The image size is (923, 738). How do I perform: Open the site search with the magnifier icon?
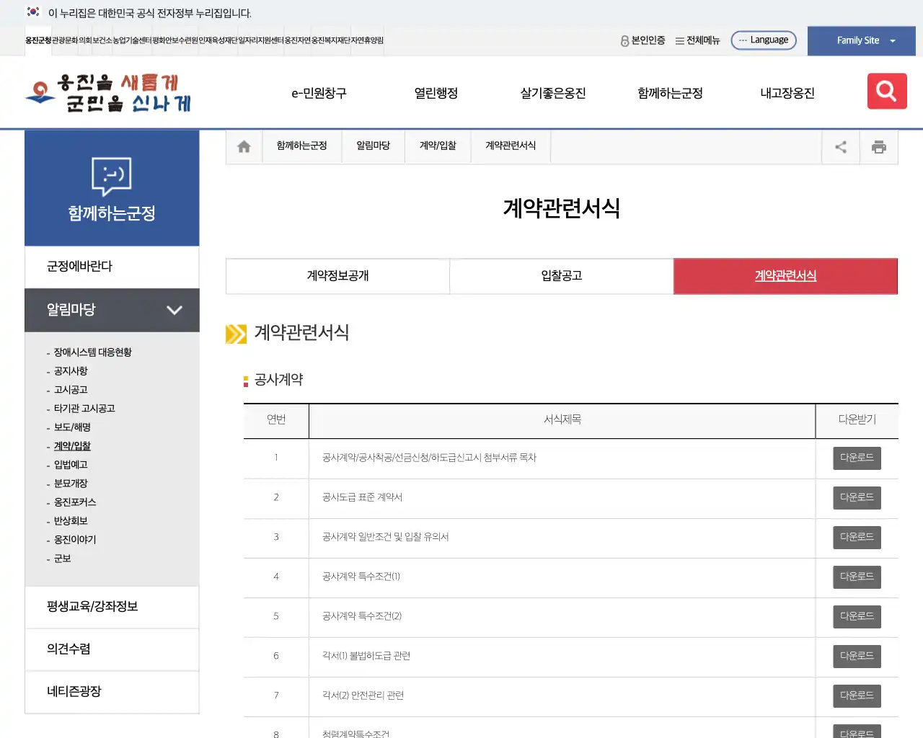(886, 91)
